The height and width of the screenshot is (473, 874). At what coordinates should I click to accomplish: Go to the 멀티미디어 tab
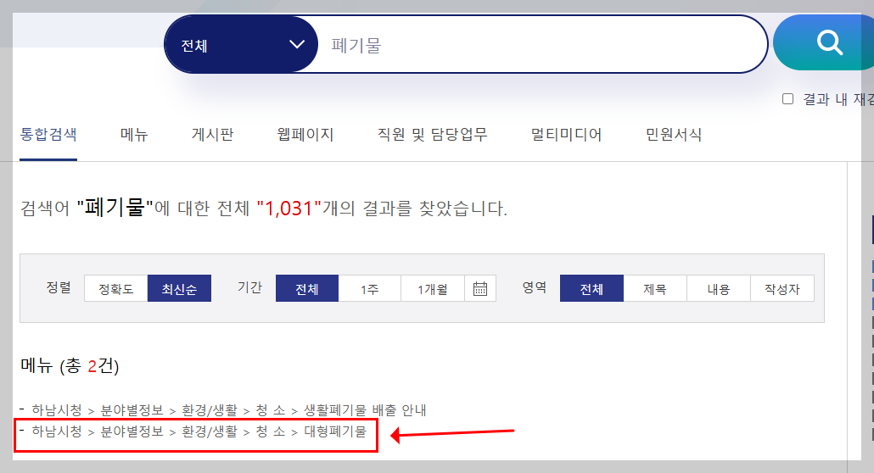(566, 134)
